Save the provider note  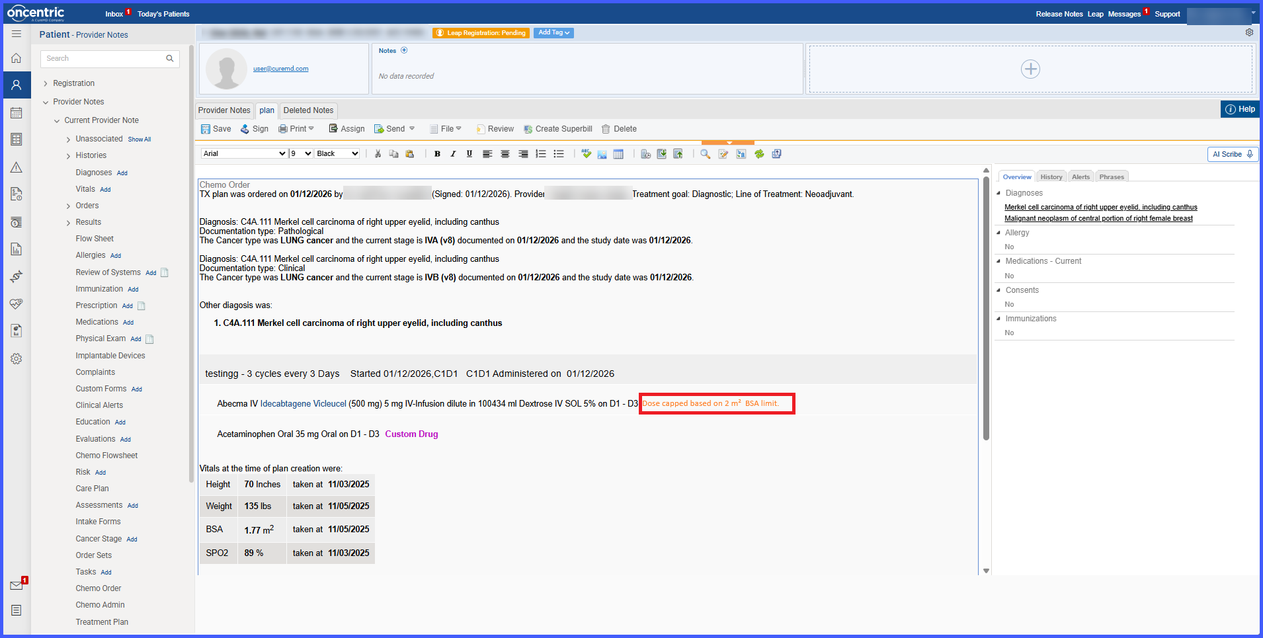pos(216,129)
